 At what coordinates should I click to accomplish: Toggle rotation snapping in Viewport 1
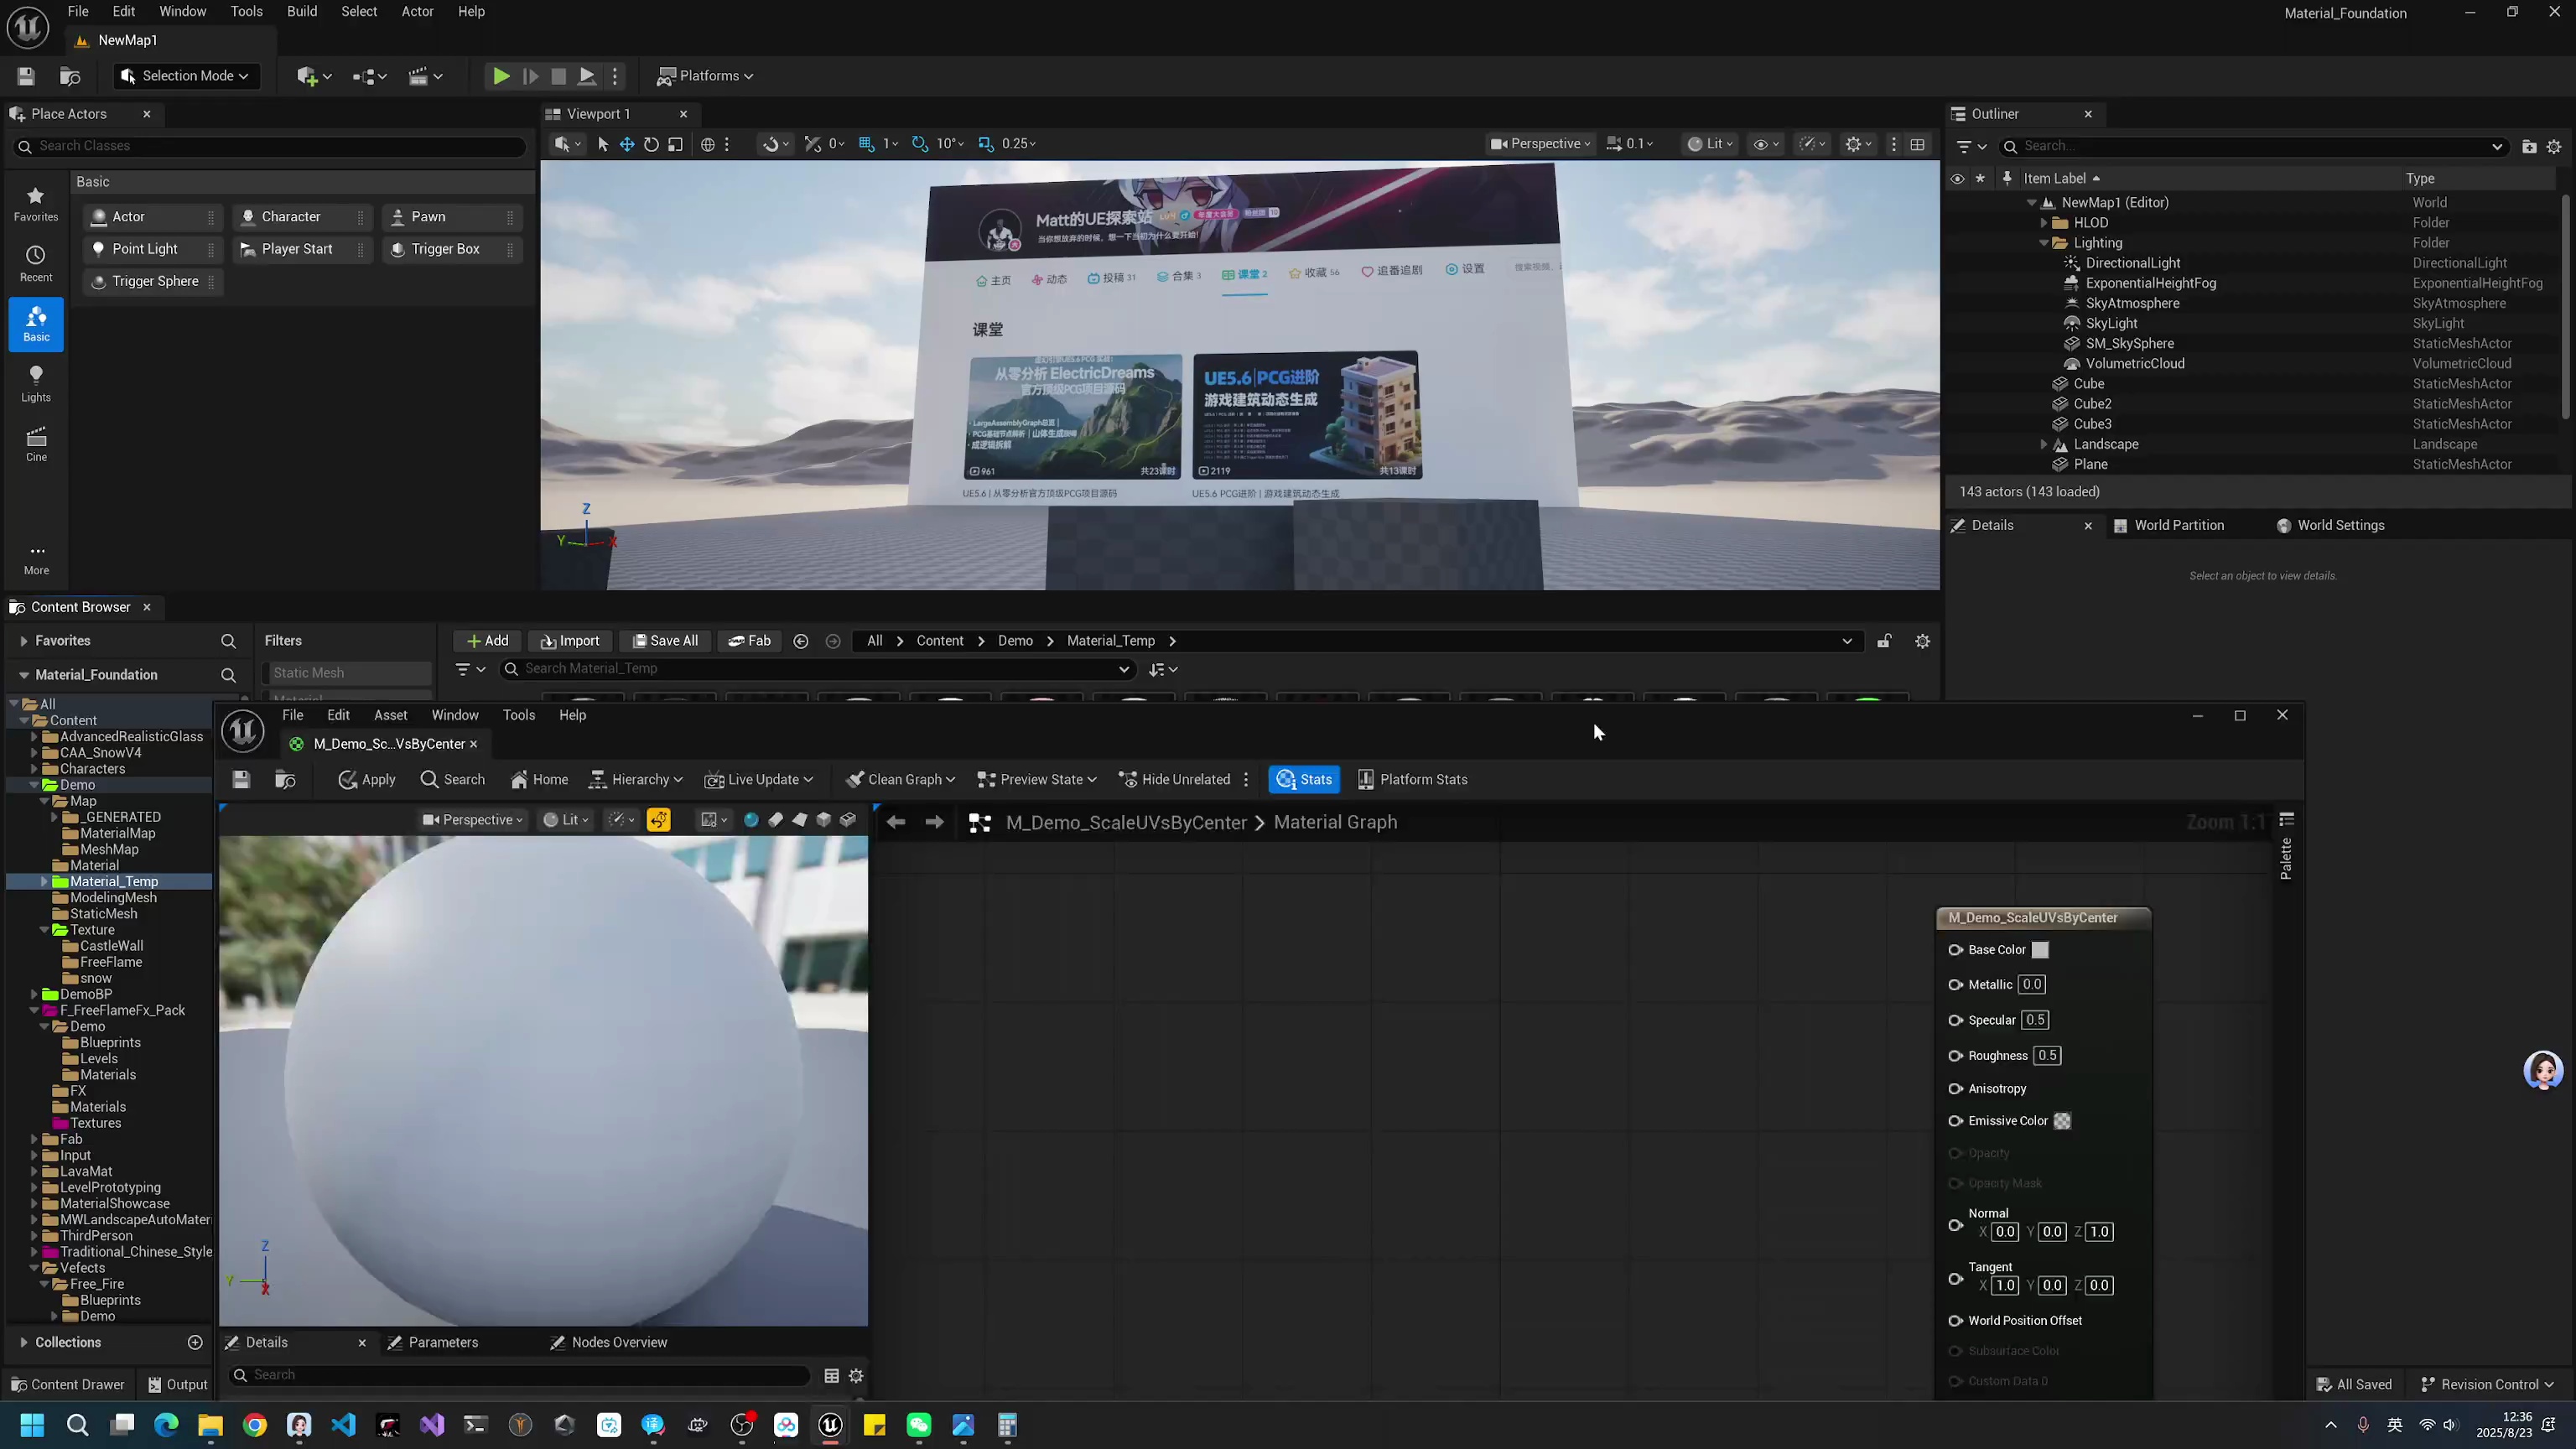pyautogui.click(x=920, y=144)
